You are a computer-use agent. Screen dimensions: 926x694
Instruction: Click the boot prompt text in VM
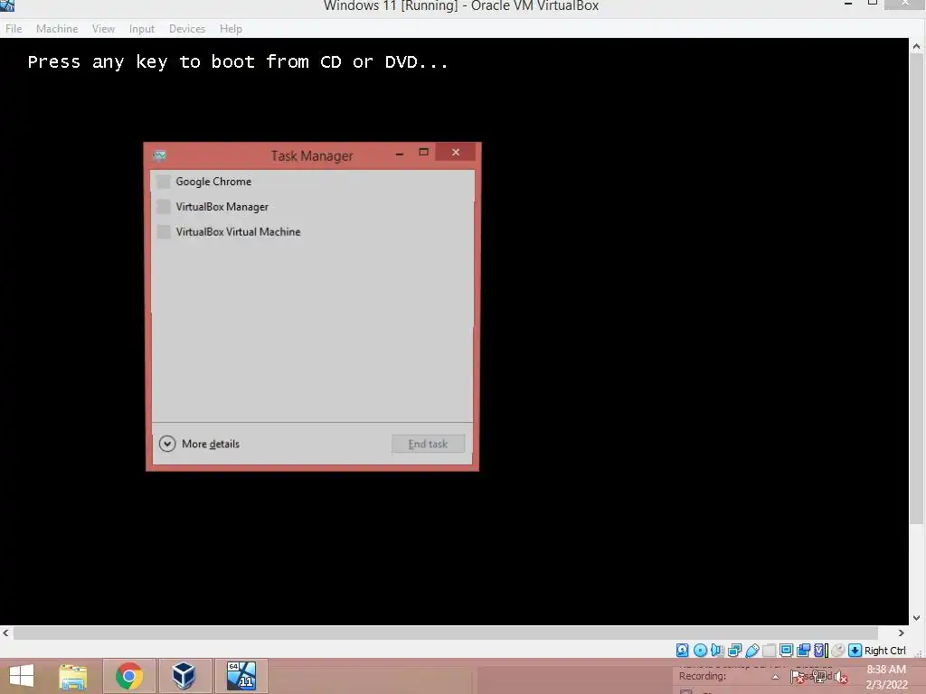pos(238,61)
